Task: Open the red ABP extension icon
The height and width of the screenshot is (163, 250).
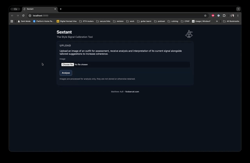Action: (x=213, y=16)
